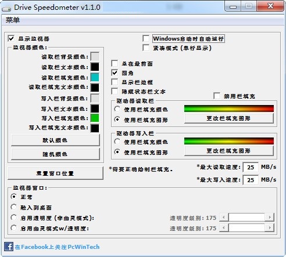Untick the 圆角 checkbox
The width and height of the screenshot is (286, 257).
coord(115,73)
